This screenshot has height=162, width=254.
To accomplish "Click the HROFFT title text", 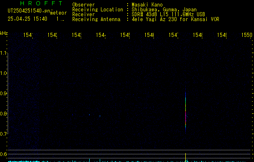I will tap(41, 3).
